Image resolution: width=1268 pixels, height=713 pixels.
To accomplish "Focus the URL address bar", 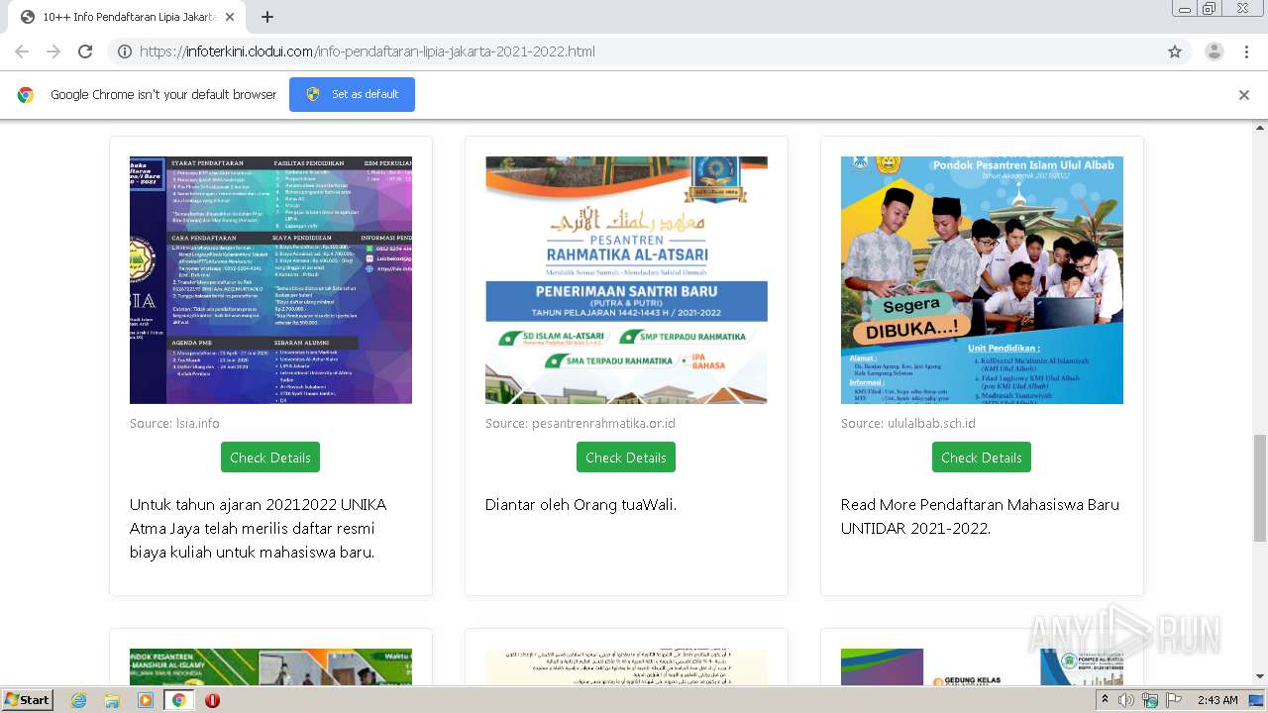I will [634, 51].
